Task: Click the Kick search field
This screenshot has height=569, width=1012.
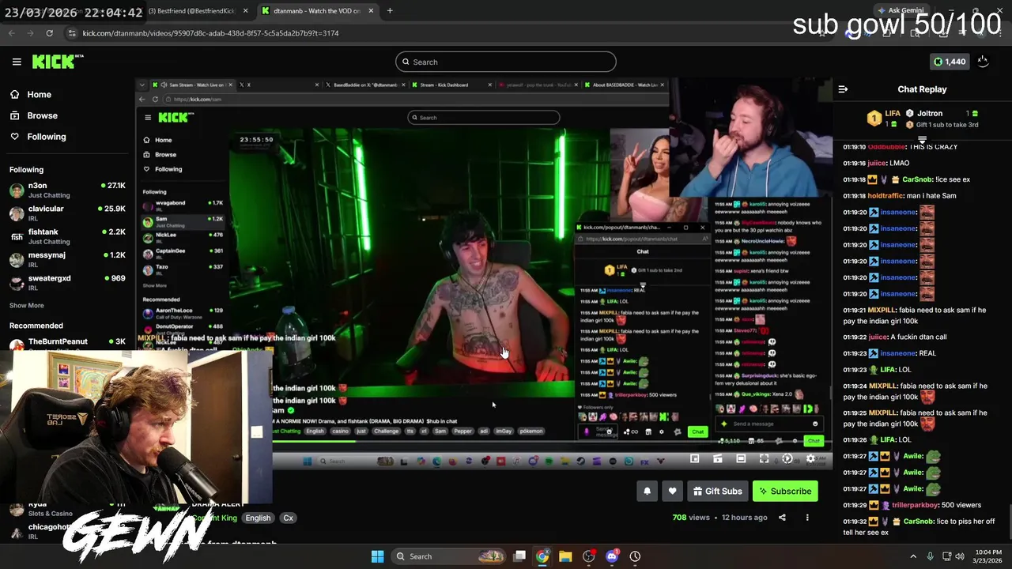Action: [506, 62]
